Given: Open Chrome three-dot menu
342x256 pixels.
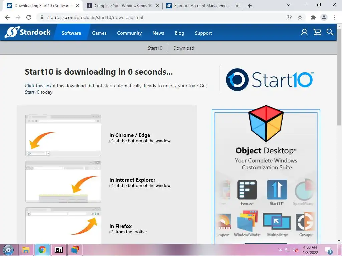Looking at the screenshot, I should [x=335, y=17].
